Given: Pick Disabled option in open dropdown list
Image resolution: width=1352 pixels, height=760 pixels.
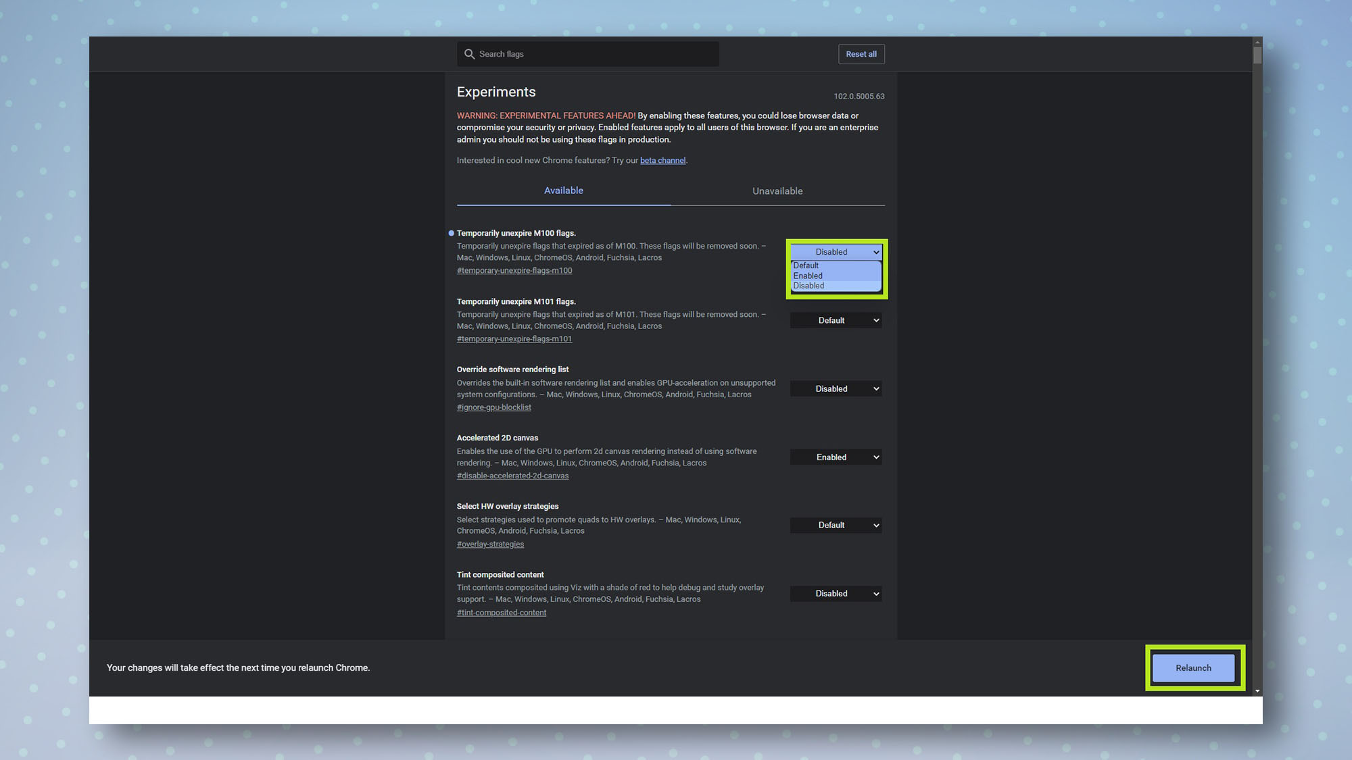Looking at the screenshot, I should (808, 286).
